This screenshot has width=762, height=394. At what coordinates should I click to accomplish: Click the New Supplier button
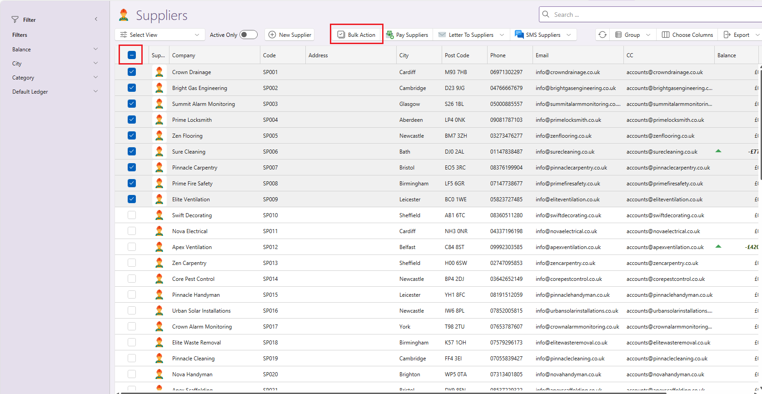[x=290, y=35]
